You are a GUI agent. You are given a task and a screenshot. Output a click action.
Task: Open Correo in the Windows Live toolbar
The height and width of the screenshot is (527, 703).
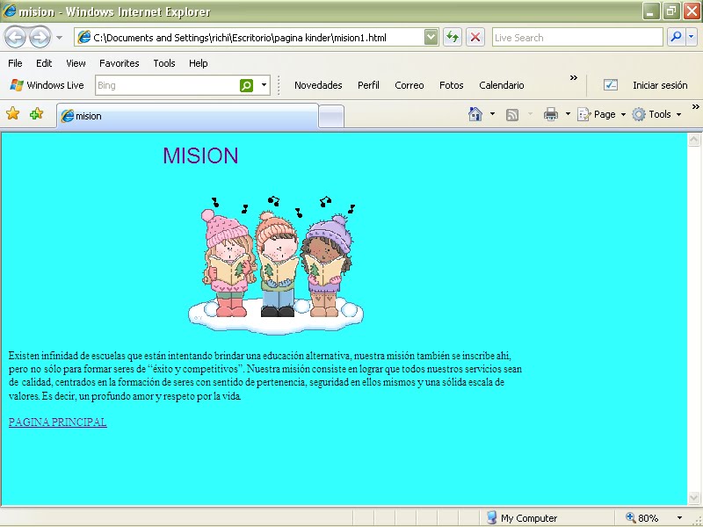[409, 85]
